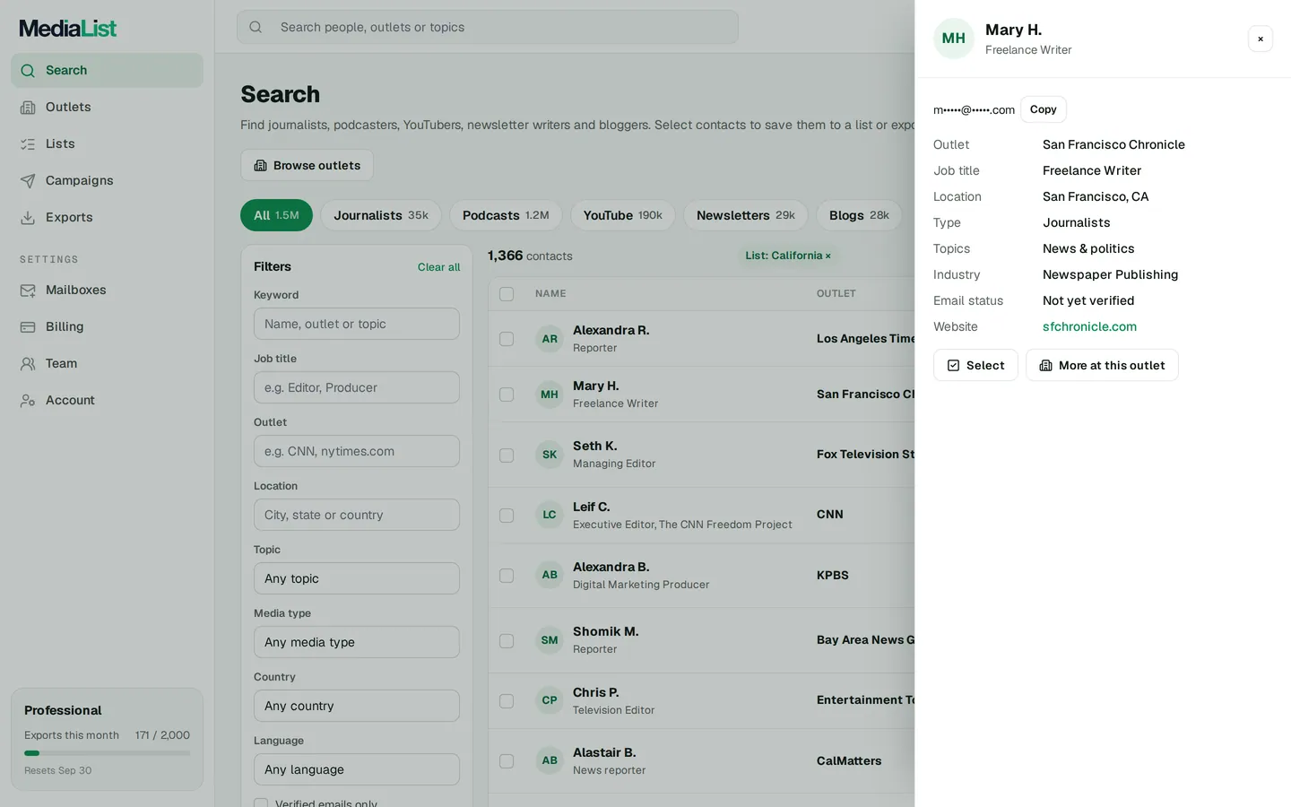Viewport: 1291px width, 807px height.
Task: Open the Any topic dropdown
Action: coord(357,578)
